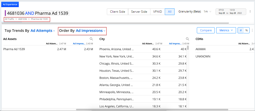This screenshot has height=111, width=255.
Task: Open the top-right kebab menu near date range
Action: click(x=250, y=11)
